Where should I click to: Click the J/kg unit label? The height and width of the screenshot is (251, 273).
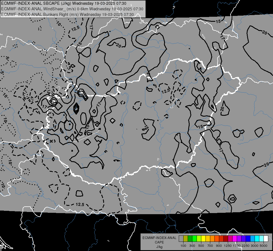click(159, 247)
